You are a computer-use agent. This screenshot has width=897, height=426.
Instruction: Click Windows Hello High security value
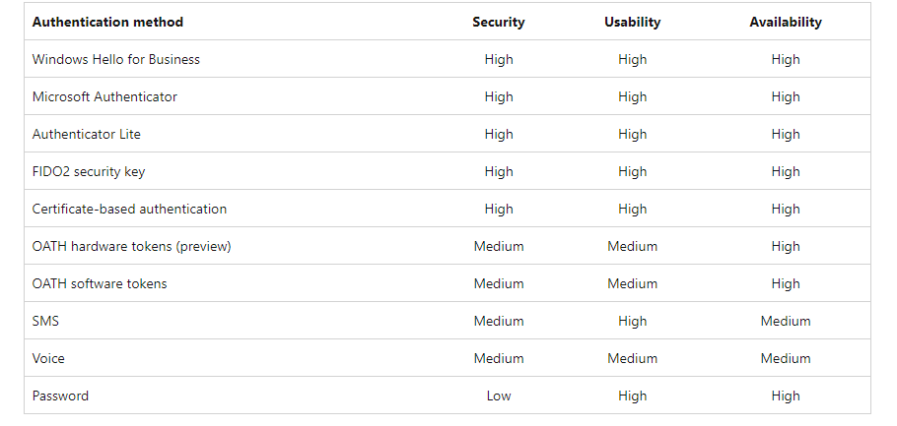498,59
